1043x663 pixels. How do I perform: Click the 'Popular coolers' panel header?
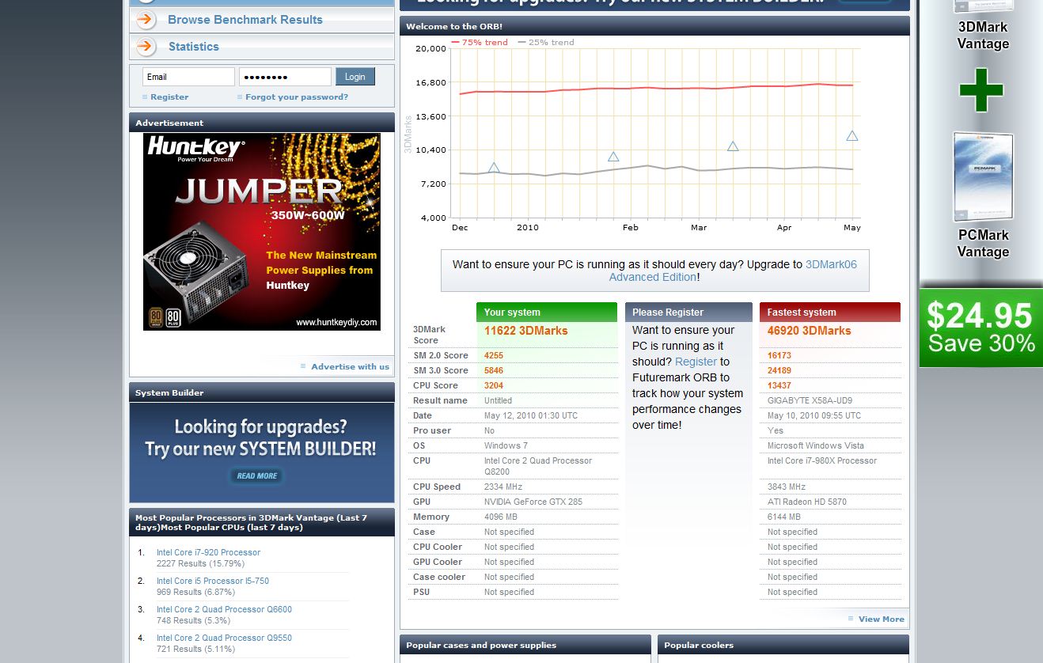[783, 645]
